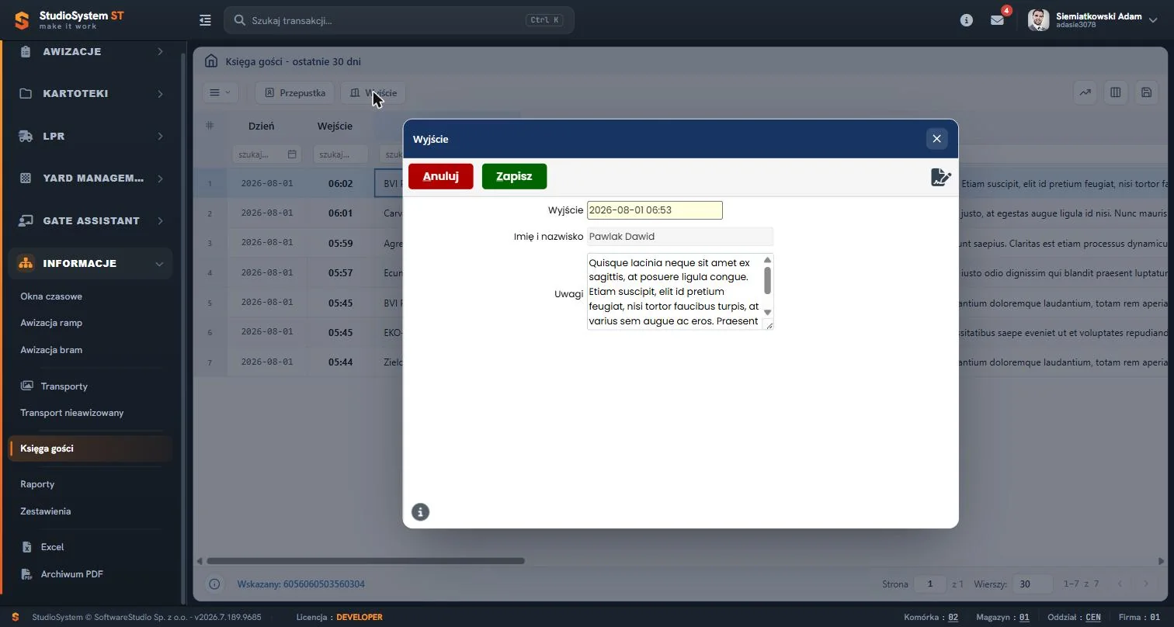Click the Yard Management checkered icon
The height and width of the screenshot is (627, 1174).
26,178
